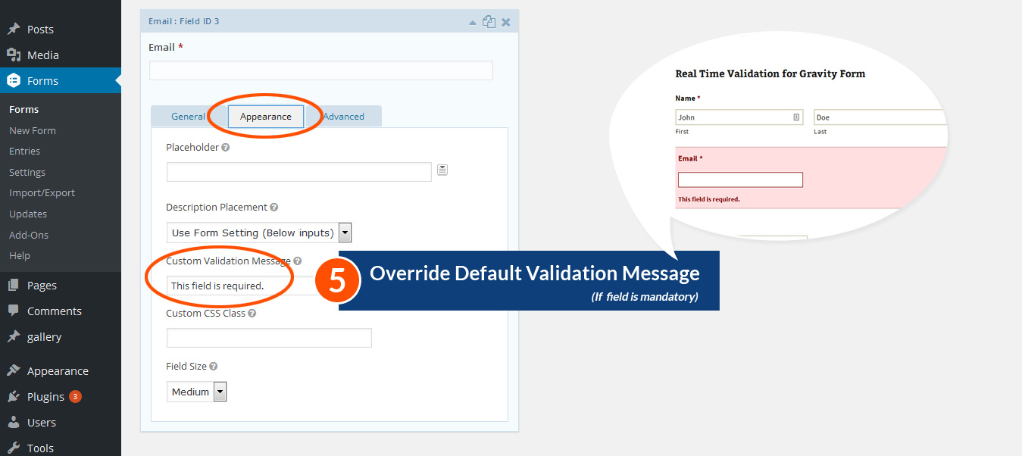The image size is (1022, 456).
Task: Click the First name field with John
Action: click(739, 117)
